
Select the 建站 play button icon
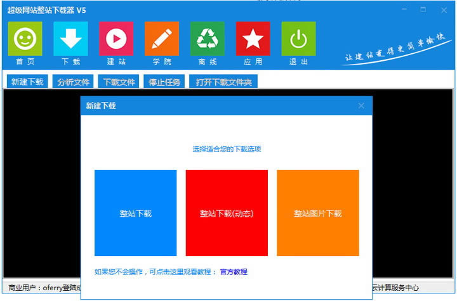click(116, 39)
